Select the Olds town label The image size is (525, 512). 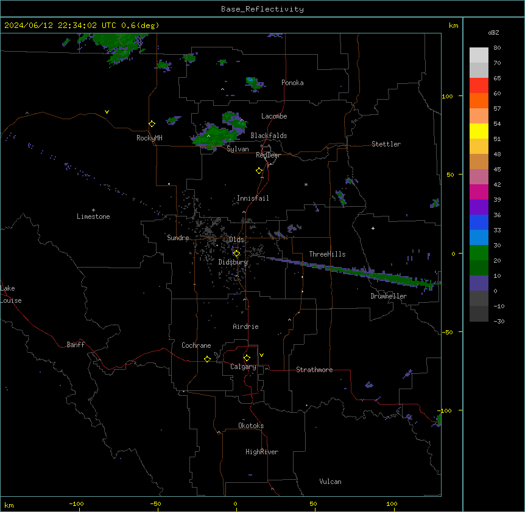point(236,240)
